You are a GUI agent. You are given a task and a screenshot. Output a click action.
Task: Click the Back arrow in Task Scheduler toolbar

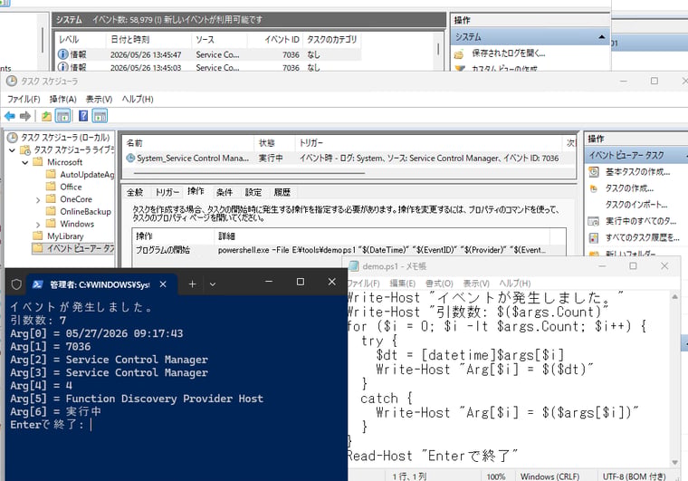pyautogui.click(x=10, y=116)
